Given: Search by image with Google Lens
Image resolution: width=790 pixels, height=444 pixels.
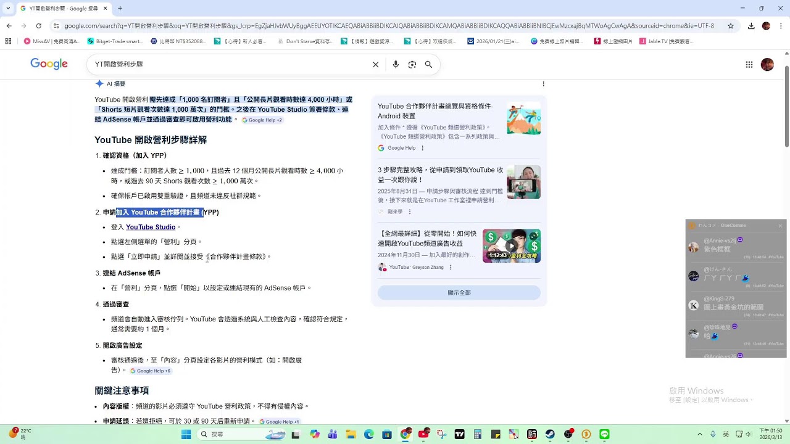Looking at the screenshot, I should coord(412,65).
